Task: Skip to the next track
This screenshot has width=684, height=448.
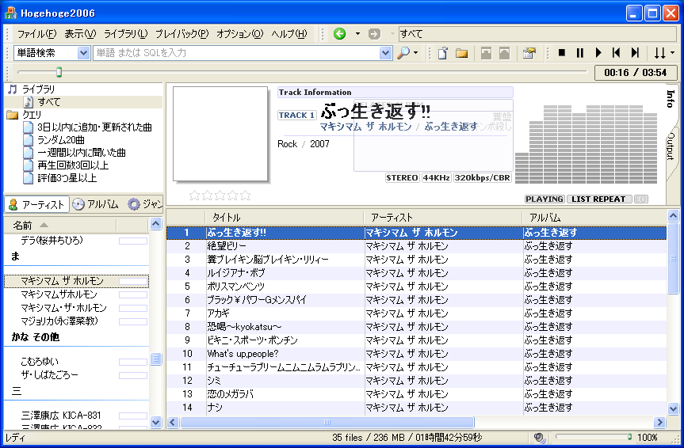Action: (635, 53)
